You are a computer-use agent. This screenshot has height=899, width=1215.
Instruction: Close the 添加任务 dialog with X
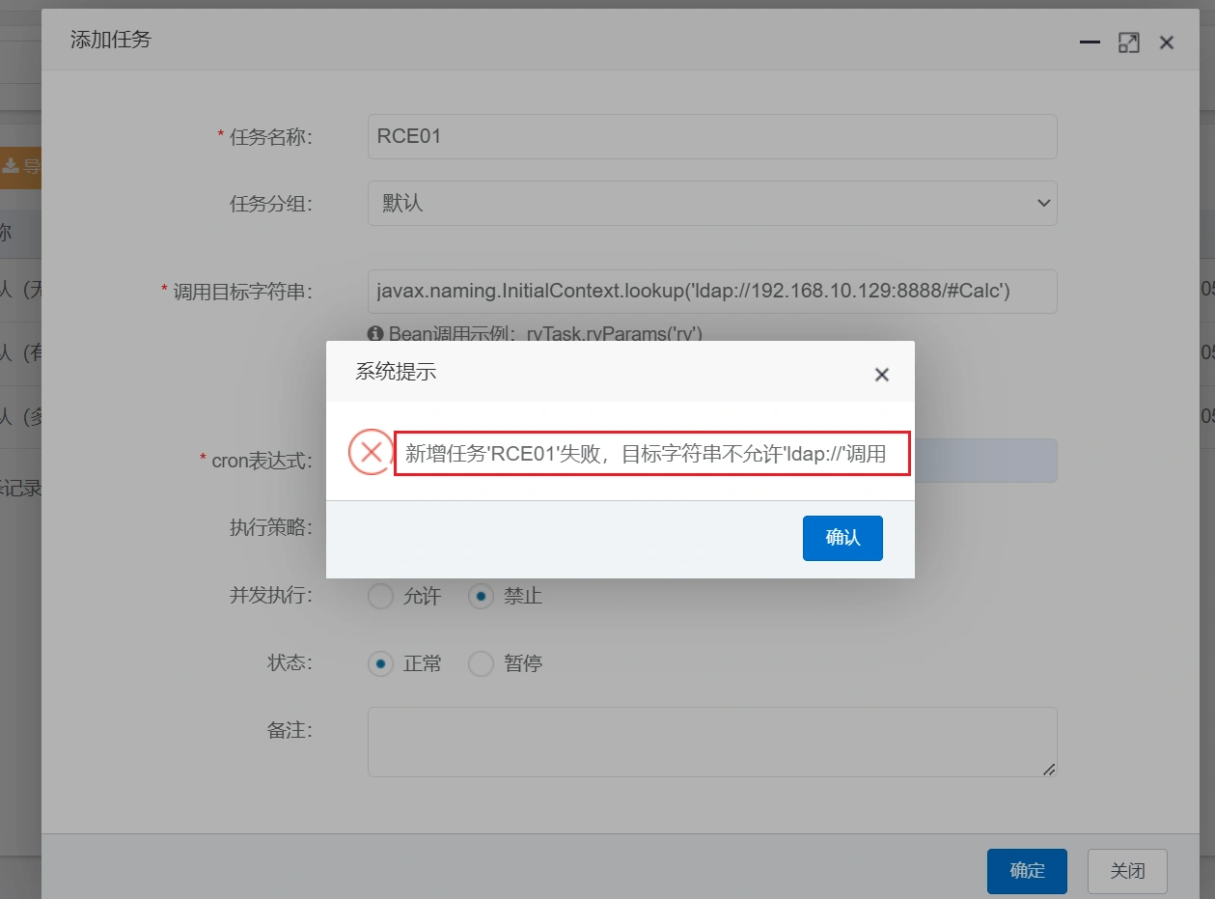point(1167,42)
